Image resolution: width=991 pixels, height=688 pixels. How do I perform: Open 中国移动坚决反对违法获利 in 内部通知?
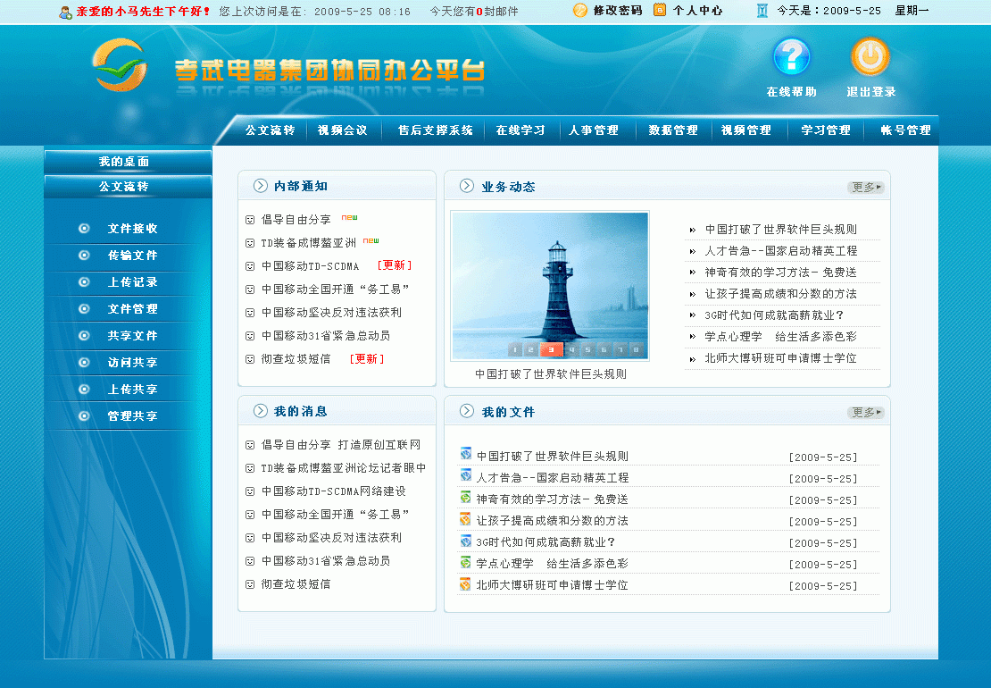[331, 313]
